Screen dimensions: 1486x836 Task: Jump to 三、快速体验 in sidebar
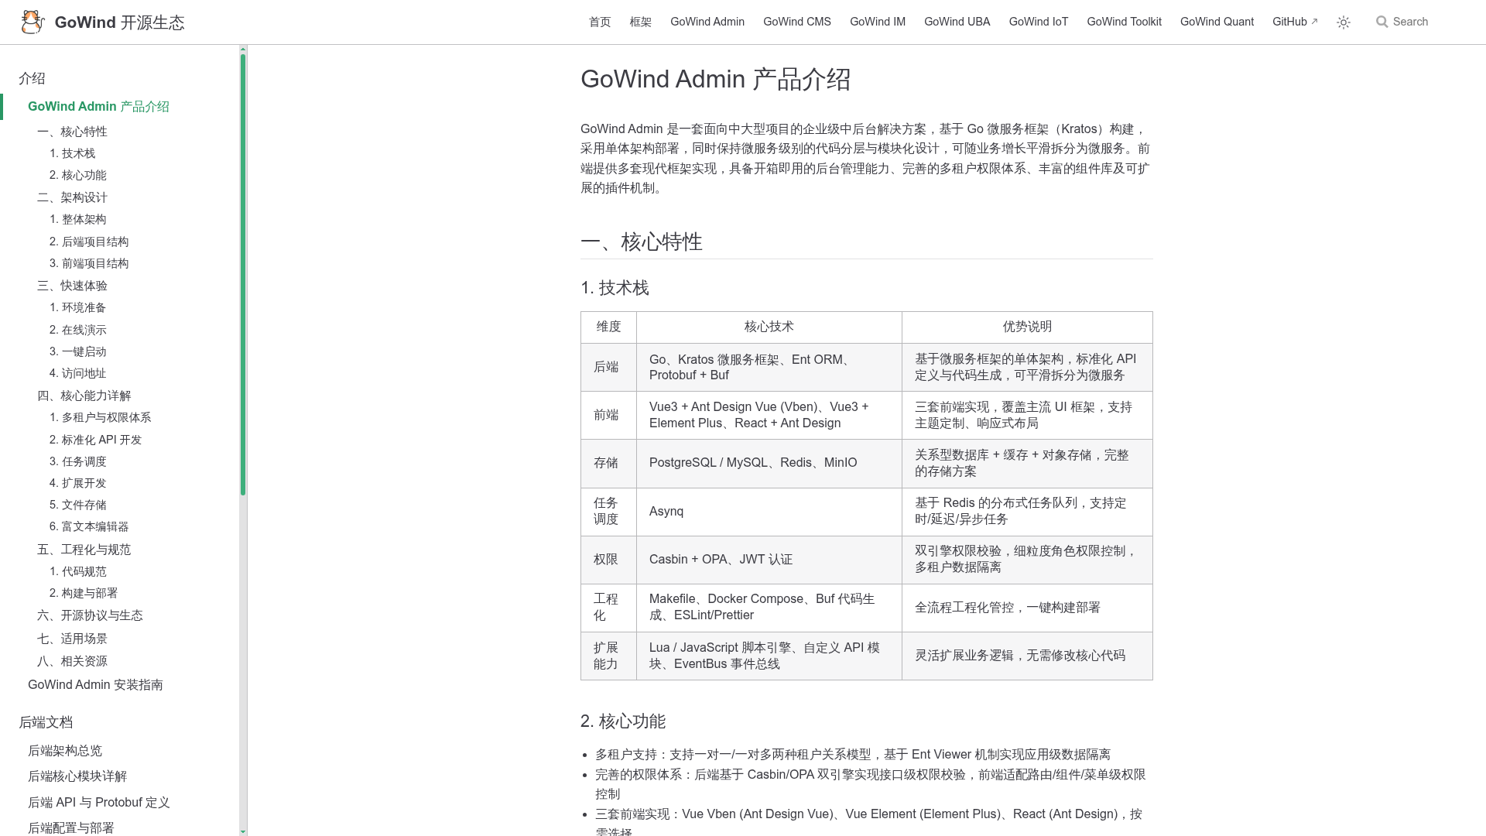(72, 286)
